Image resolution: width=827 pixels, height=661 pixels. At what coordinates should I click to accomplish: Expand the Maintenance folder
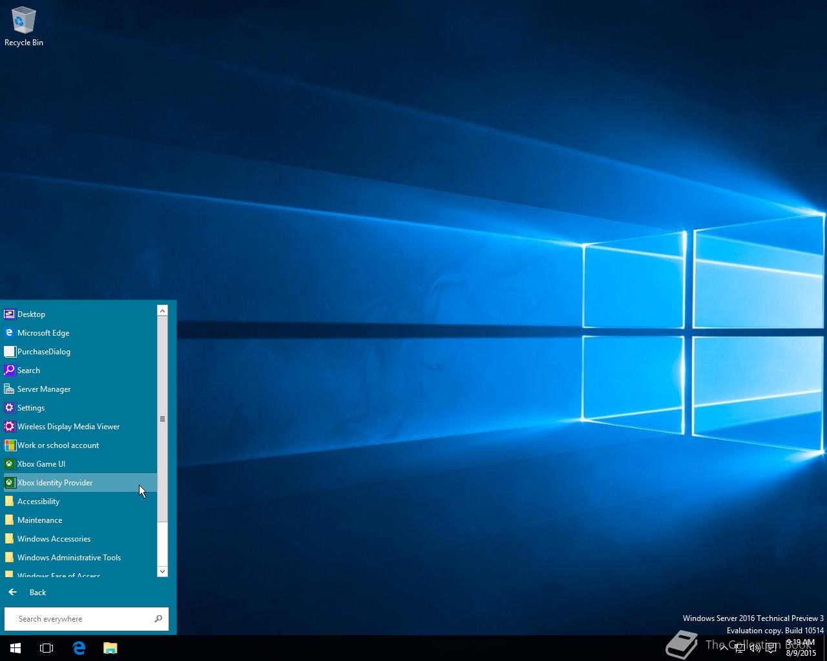[80, 520]
